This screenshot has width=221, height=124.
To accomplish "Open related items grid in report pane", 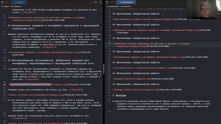I will pyautogui.click(x=2, y=2).
